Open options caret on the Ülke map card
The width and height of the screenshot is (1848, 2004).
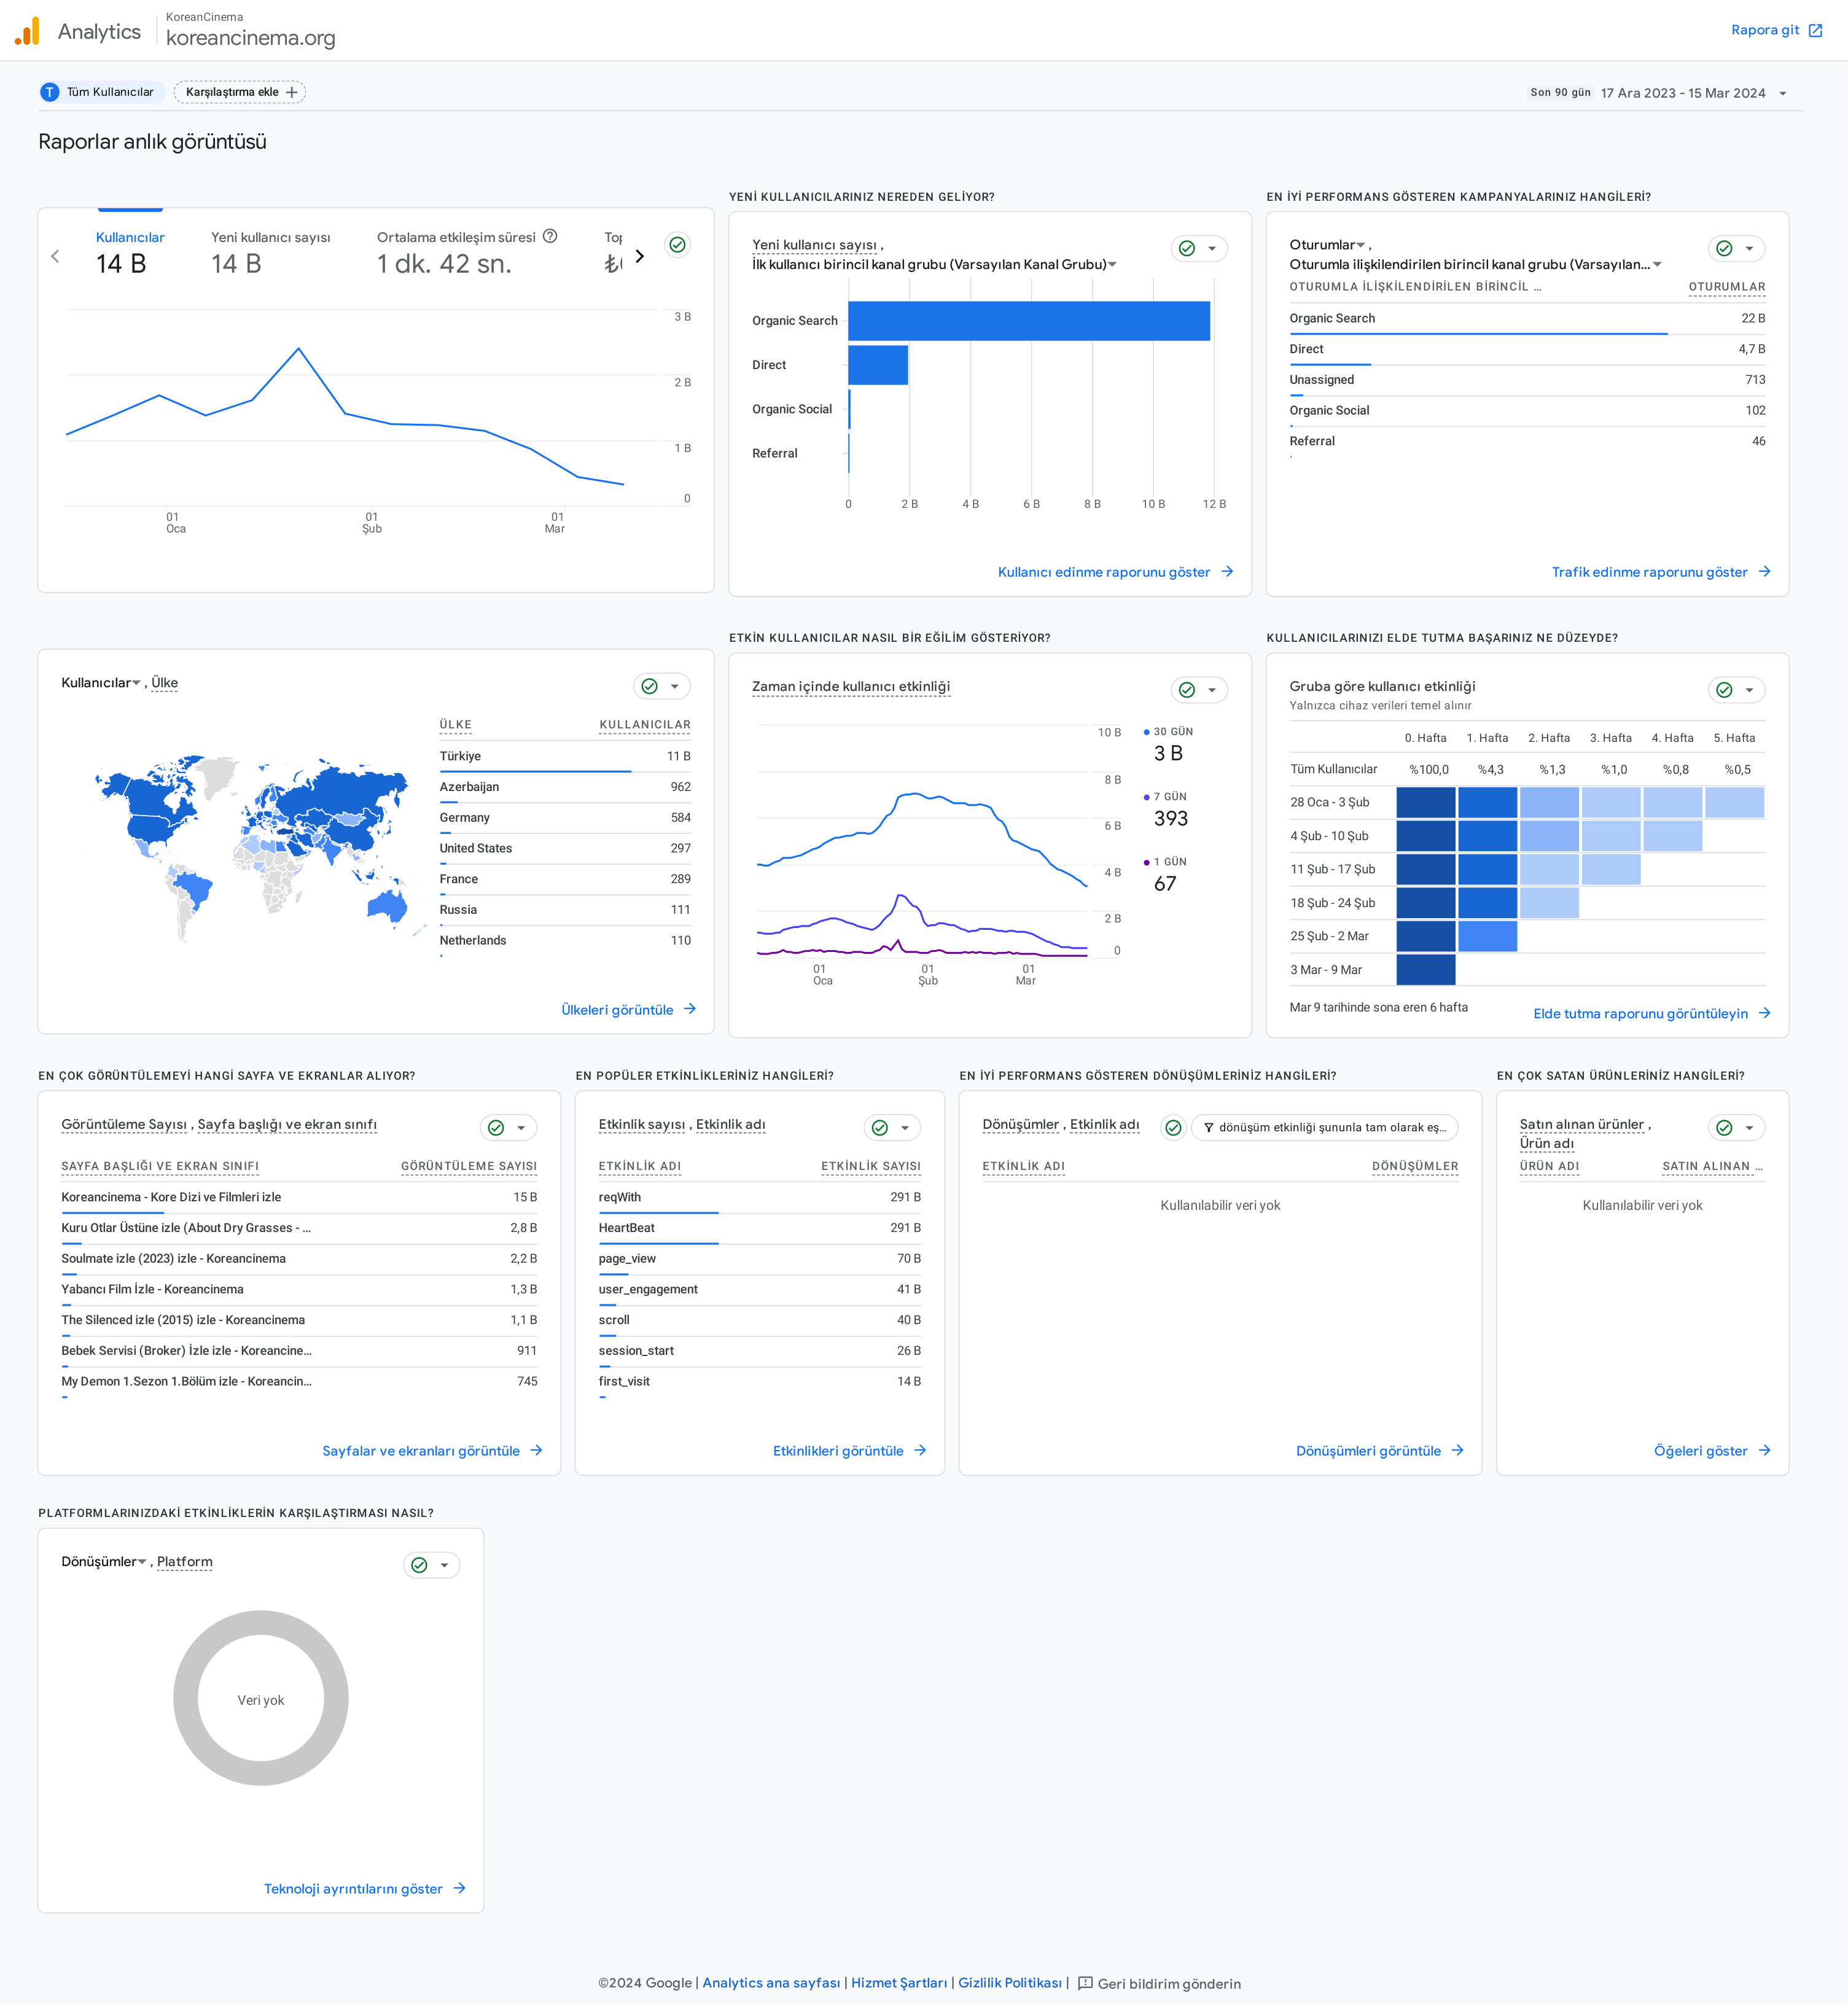(x=675, y=686)
